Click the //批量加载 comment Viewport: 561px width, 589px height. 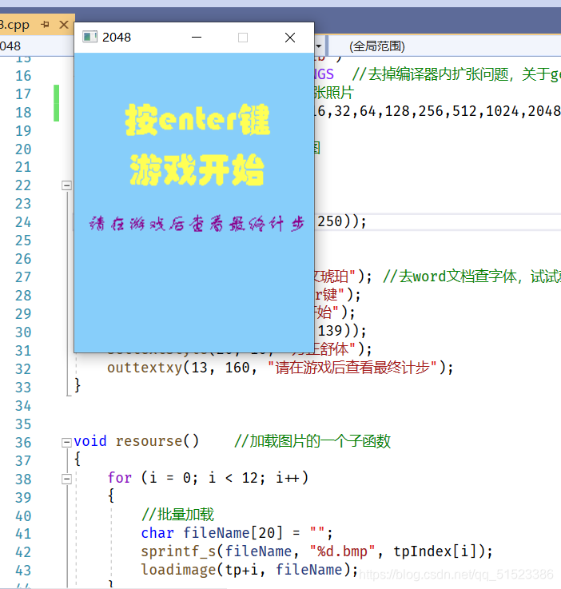[177, 515]
